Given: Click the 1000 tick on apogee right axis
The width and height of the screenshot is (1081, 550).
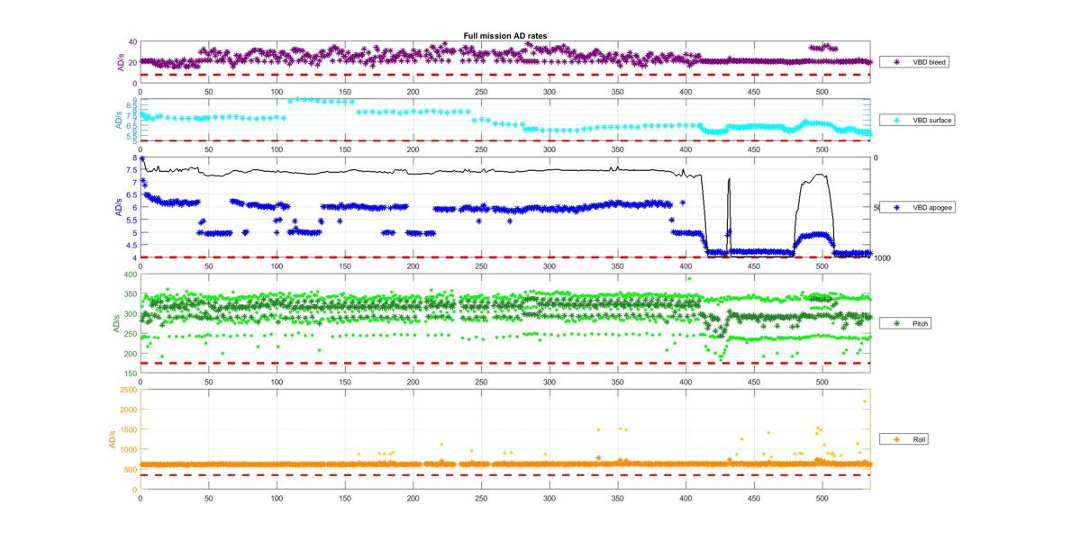Looking at the screenshot, I should pyautogui.click(x=881, y=257).
